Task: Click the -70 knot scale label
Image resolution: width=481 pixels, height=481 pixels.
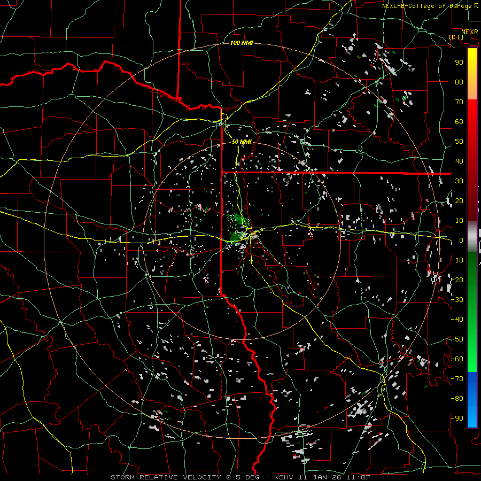Action: pos(457,379)
